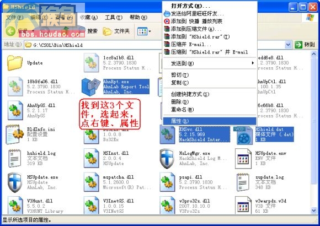Choose 删除(D) in context menu

coord(210,102)
